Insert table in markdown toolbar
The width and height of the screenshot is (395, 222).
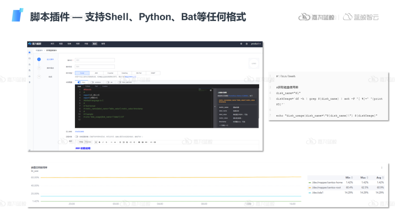pos(139,142)
